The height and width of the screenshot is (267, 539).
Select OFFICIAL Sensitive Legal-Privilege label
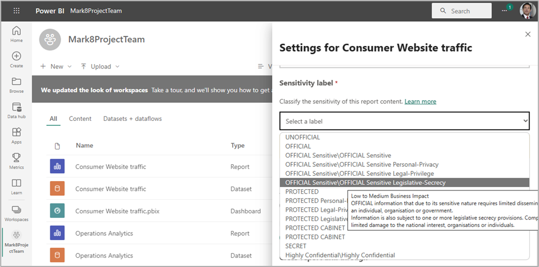(404, 173)
